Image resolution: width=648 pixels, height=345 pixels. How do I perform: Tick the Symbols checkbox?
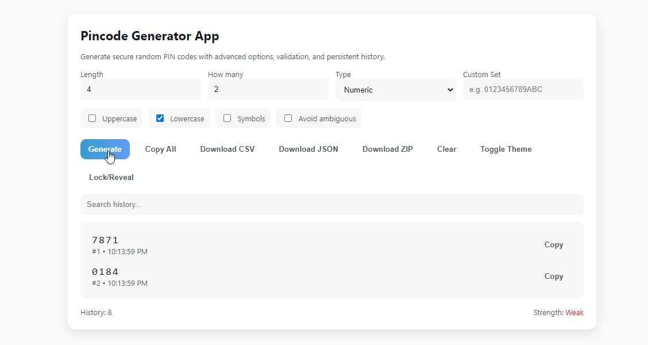[227, 118]
